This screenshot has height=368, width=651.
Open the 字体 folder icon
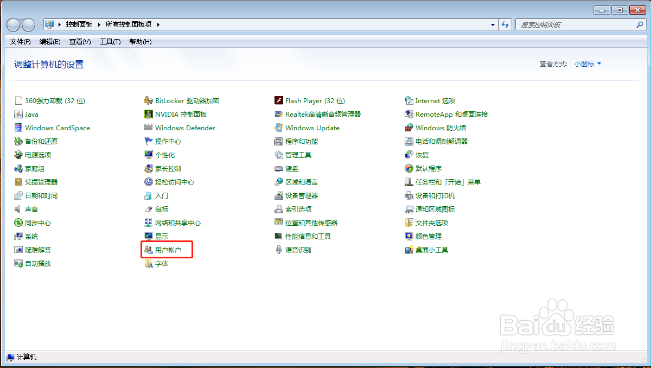(149, 263)
